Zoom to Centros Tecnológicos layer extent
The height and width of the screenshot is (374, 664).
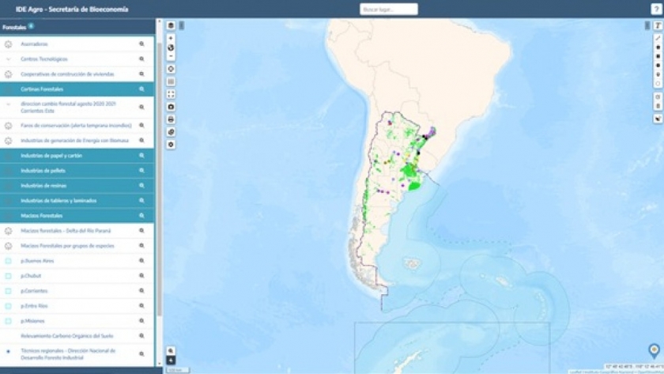click(x=141, y=59)
